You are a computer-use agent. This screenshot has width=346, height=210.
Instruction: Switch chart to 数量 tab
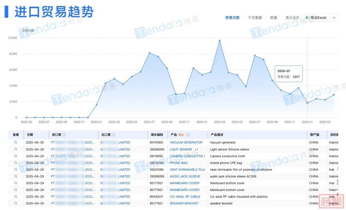[274, 18]
